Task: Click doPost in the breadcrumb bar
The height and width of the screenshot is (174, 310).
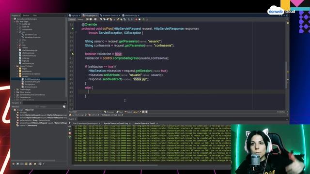Action: 93,115
